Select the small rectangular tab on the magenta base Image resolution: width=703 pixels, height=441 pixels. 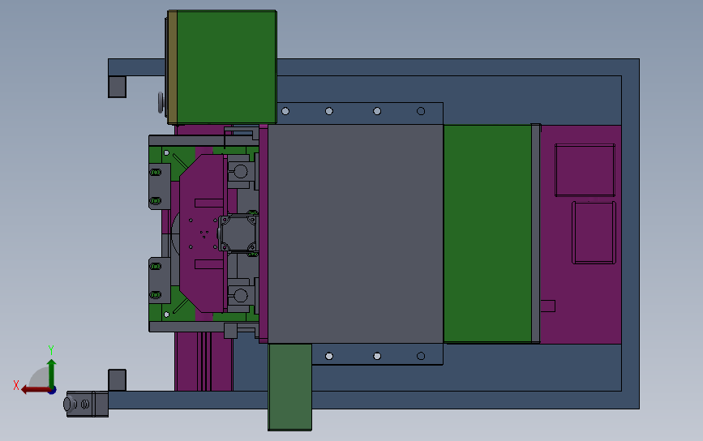548,306
